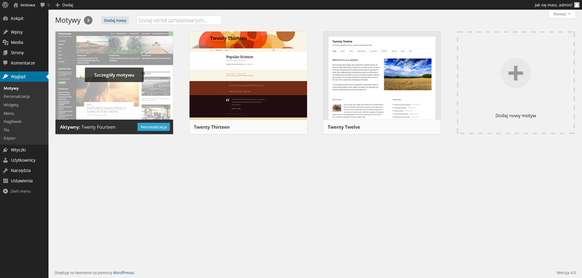Follow the WordPressa footer link
The height and width of the screenshot is (278, 582).
pyautogui.click(x=124, y=273)
